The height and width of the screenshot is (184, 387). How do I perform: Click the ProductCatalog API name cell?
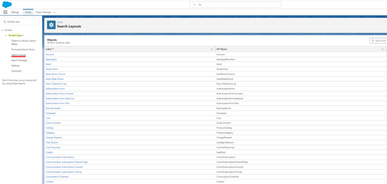point(224,128)
